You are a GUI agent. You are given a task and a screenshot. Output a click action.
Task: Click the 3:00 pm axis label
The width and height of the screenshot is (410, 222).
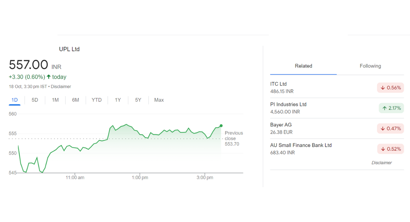pyautogui.click(x=205, y=178)
